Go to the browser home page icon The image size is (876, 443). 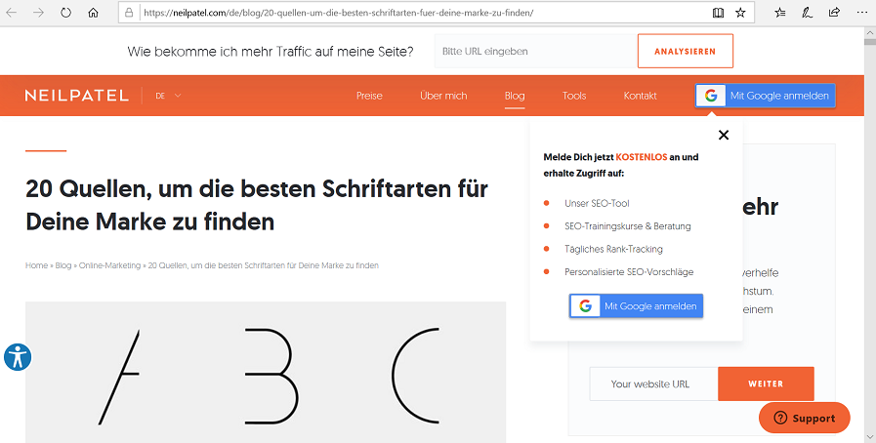pos(94,13)
